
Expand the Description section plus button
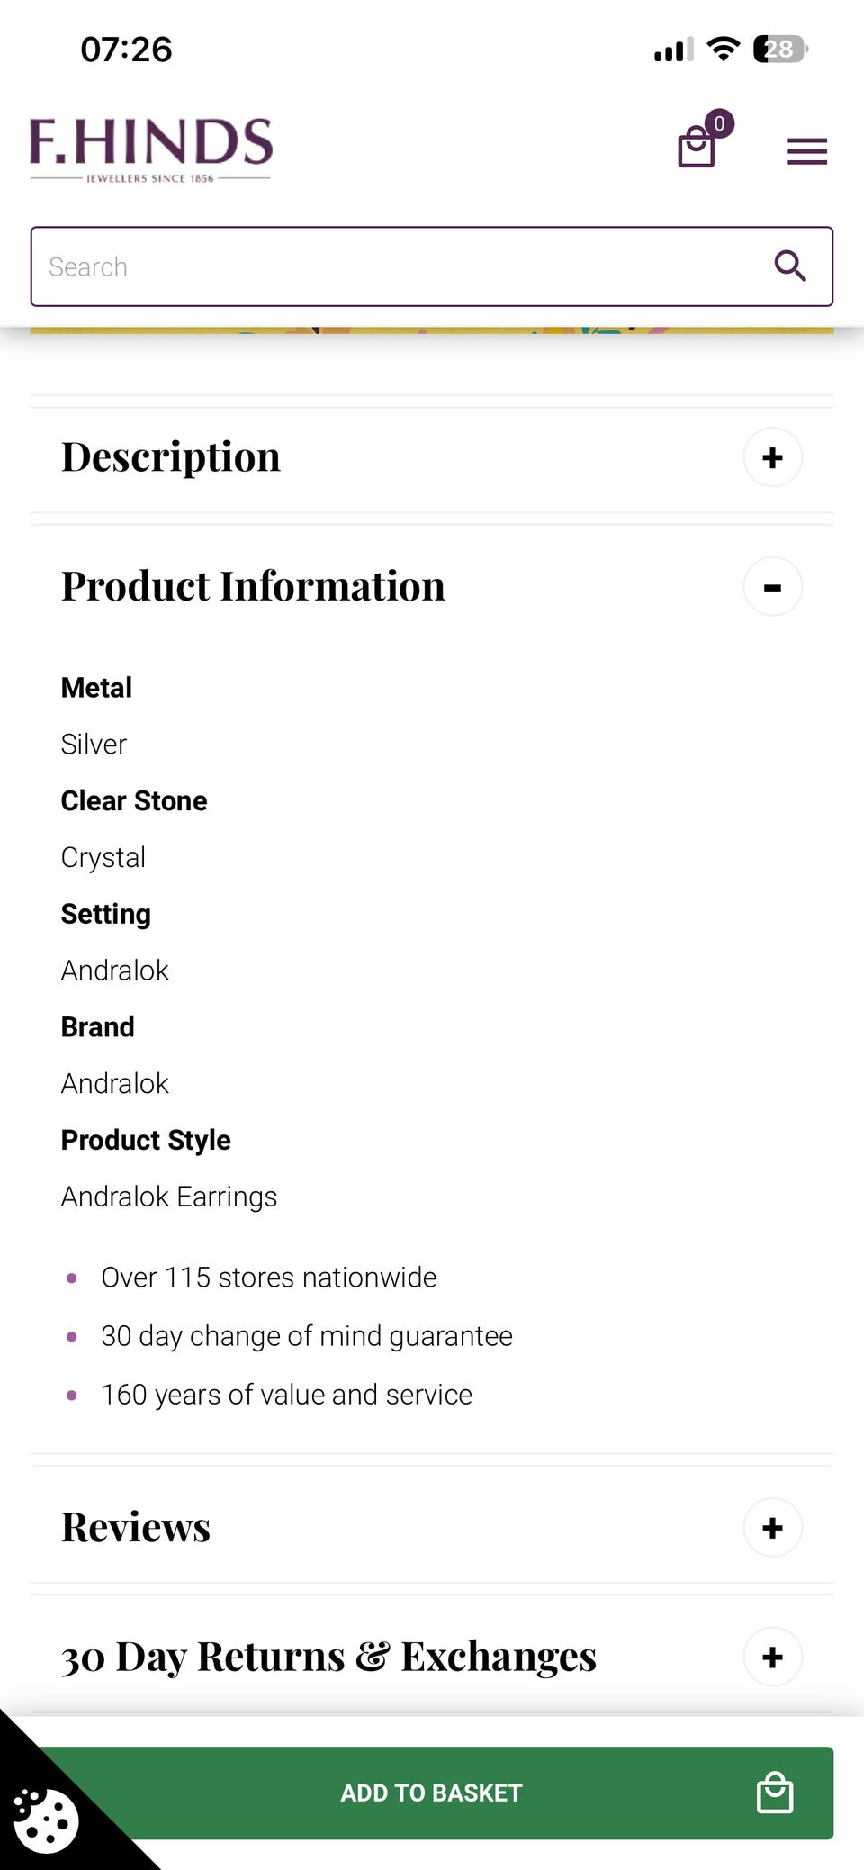point(772,457)
